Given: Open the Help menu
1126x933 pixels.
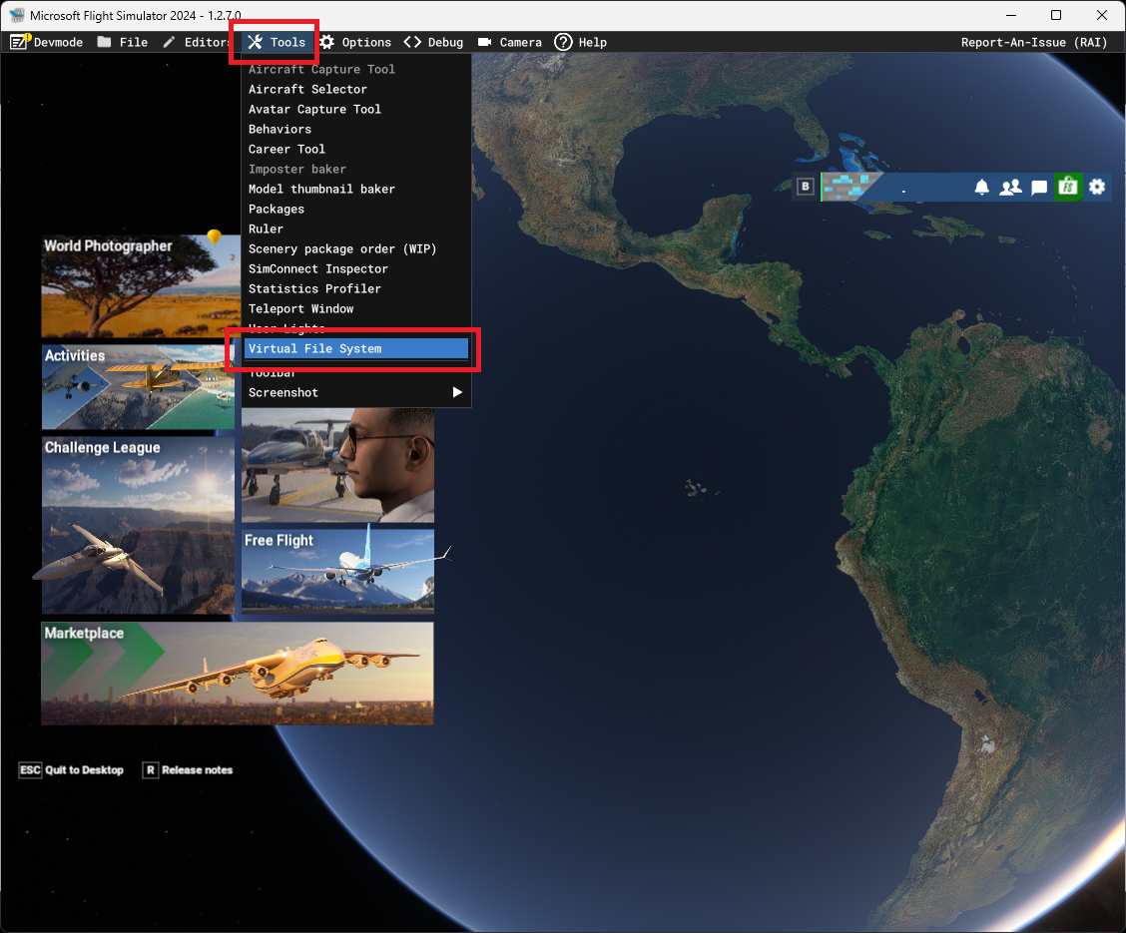Looking at the screenshot, I should pyautogui.click(x=581, y=42).
